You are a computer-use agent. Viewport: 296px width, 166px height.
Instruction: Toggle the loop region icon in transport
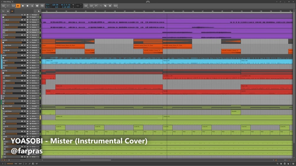pyautogui.click(x=77, y=6)
